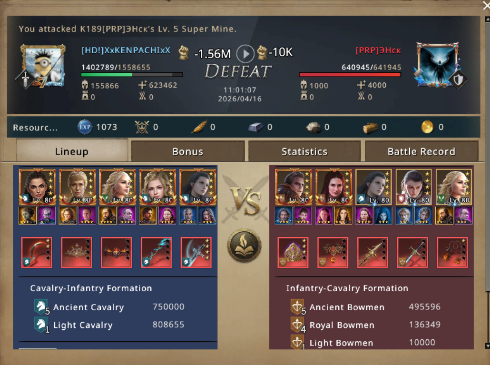
Task: Close the battle report window
Action: (486, 5)
